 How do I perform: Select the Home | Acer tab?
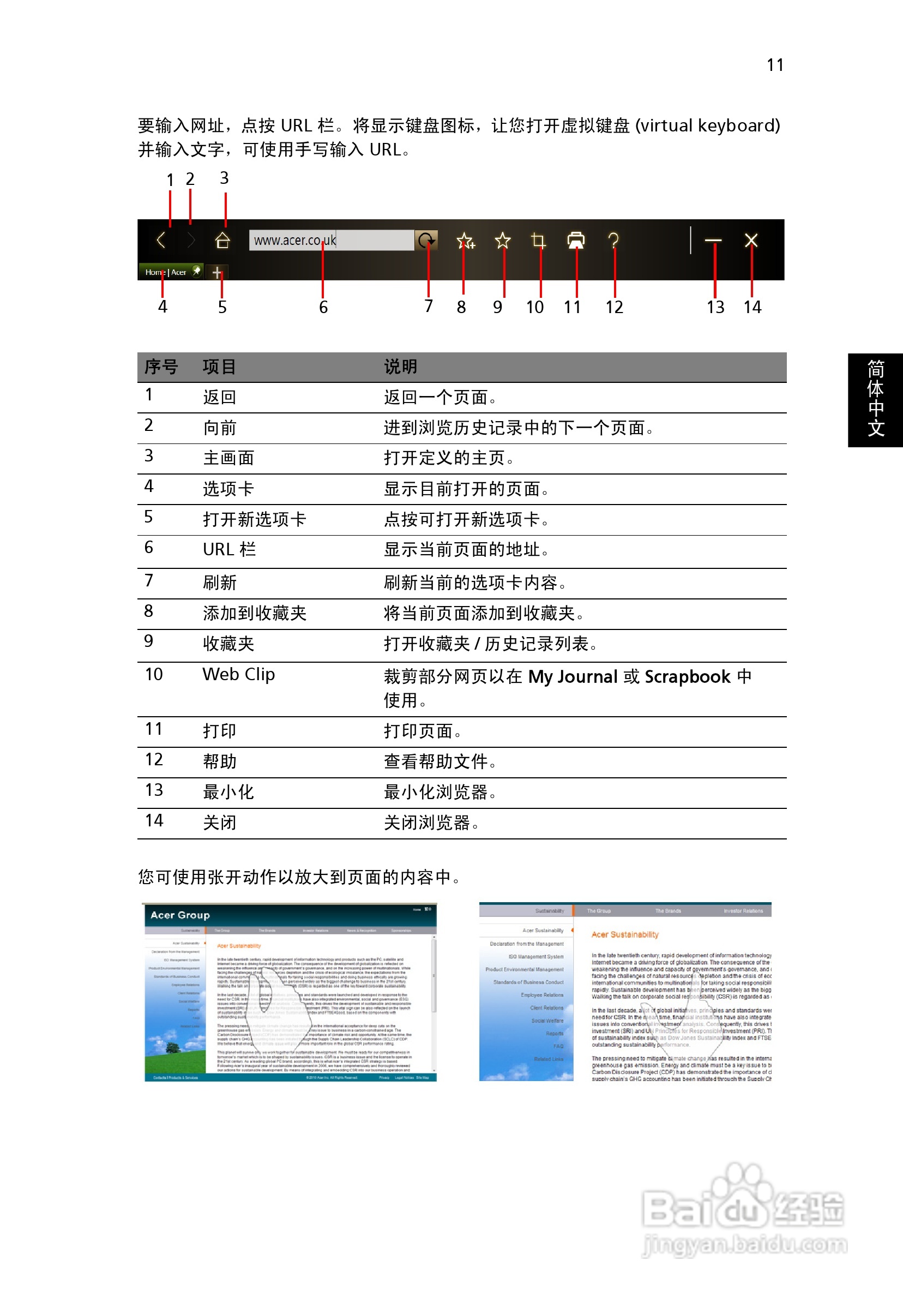[x=170, y=272]
